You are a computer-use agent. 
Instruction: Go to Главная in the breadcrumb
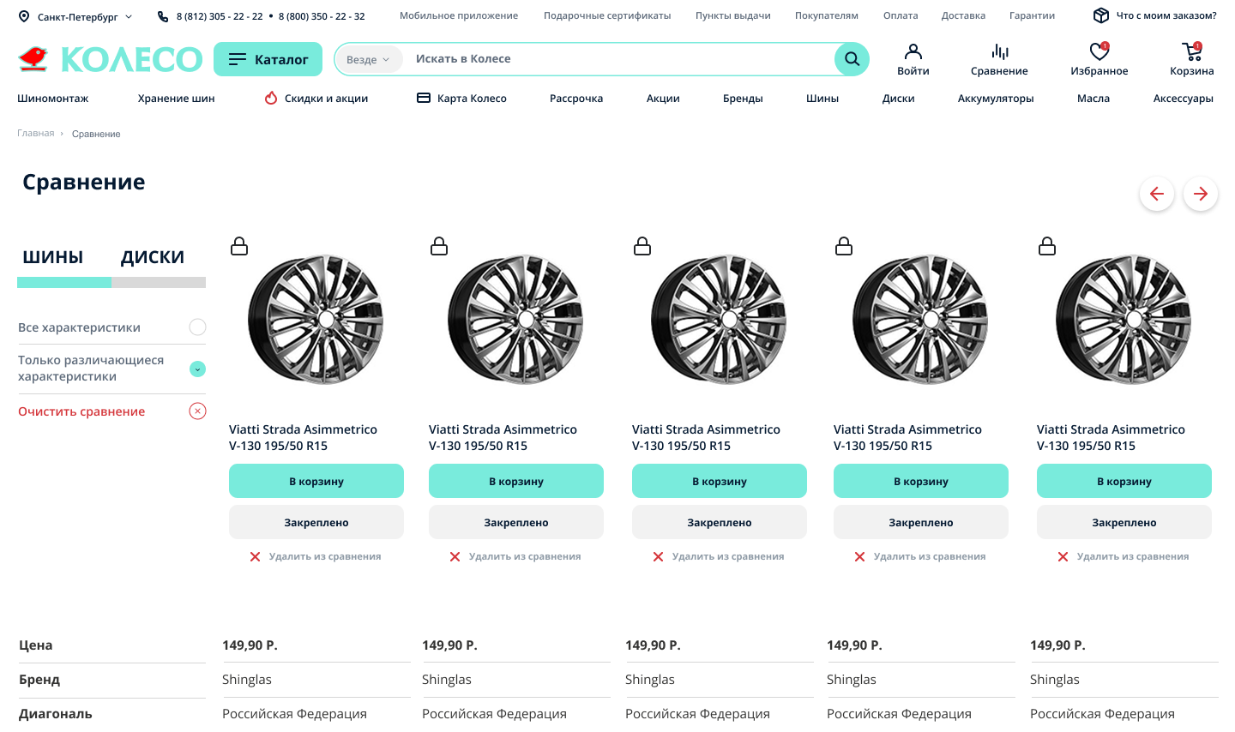36,134
